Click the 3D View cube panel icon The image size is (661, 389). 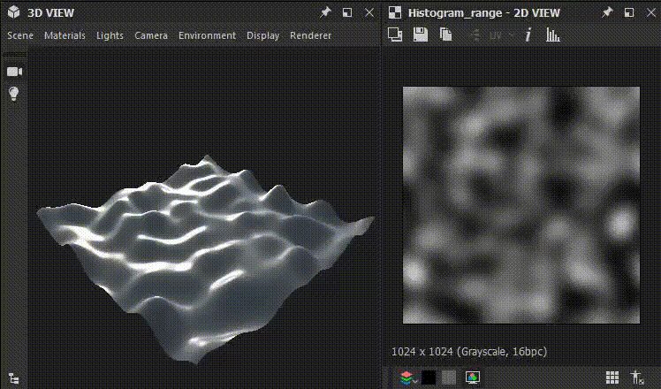[x=14, y=12]
